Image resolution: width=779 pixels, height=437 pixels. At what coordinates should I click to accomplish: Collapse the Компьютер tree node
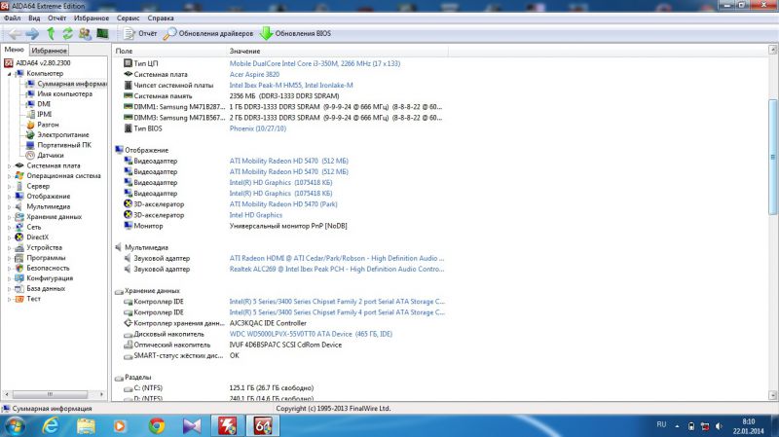point(9,74)
